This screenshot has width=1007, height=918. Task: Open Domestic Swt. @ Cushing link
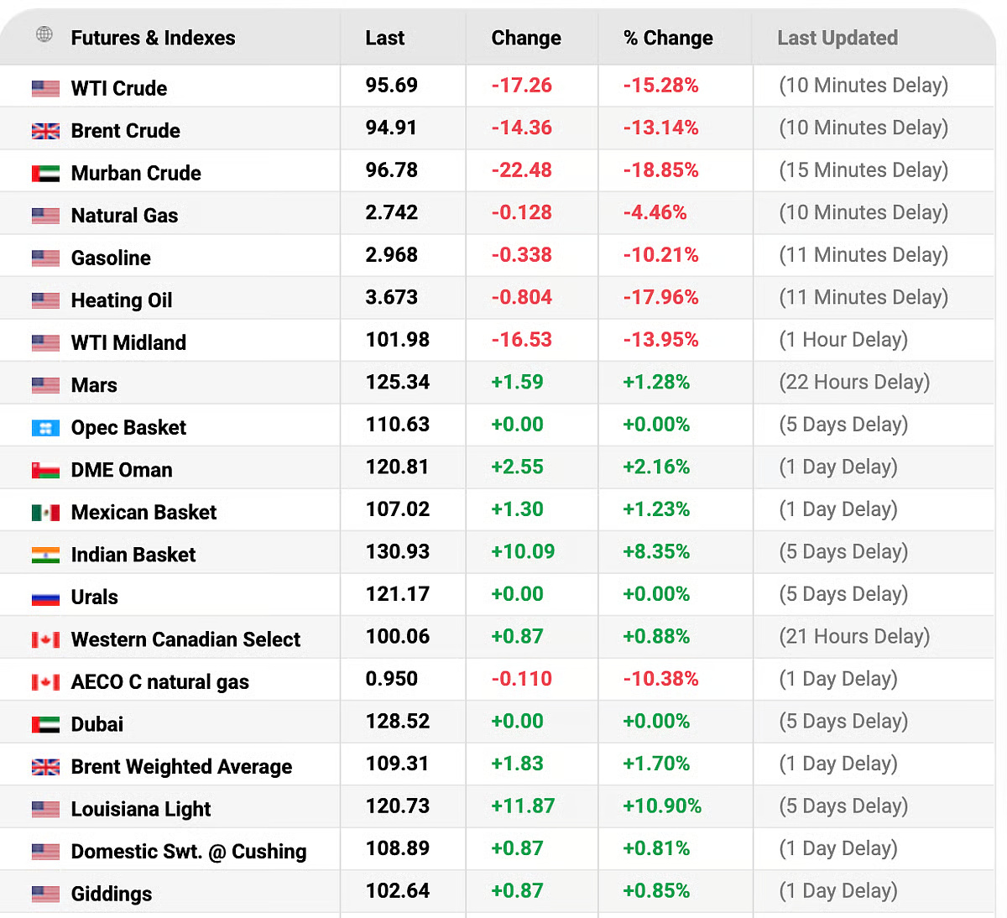[x=189, y=852]
